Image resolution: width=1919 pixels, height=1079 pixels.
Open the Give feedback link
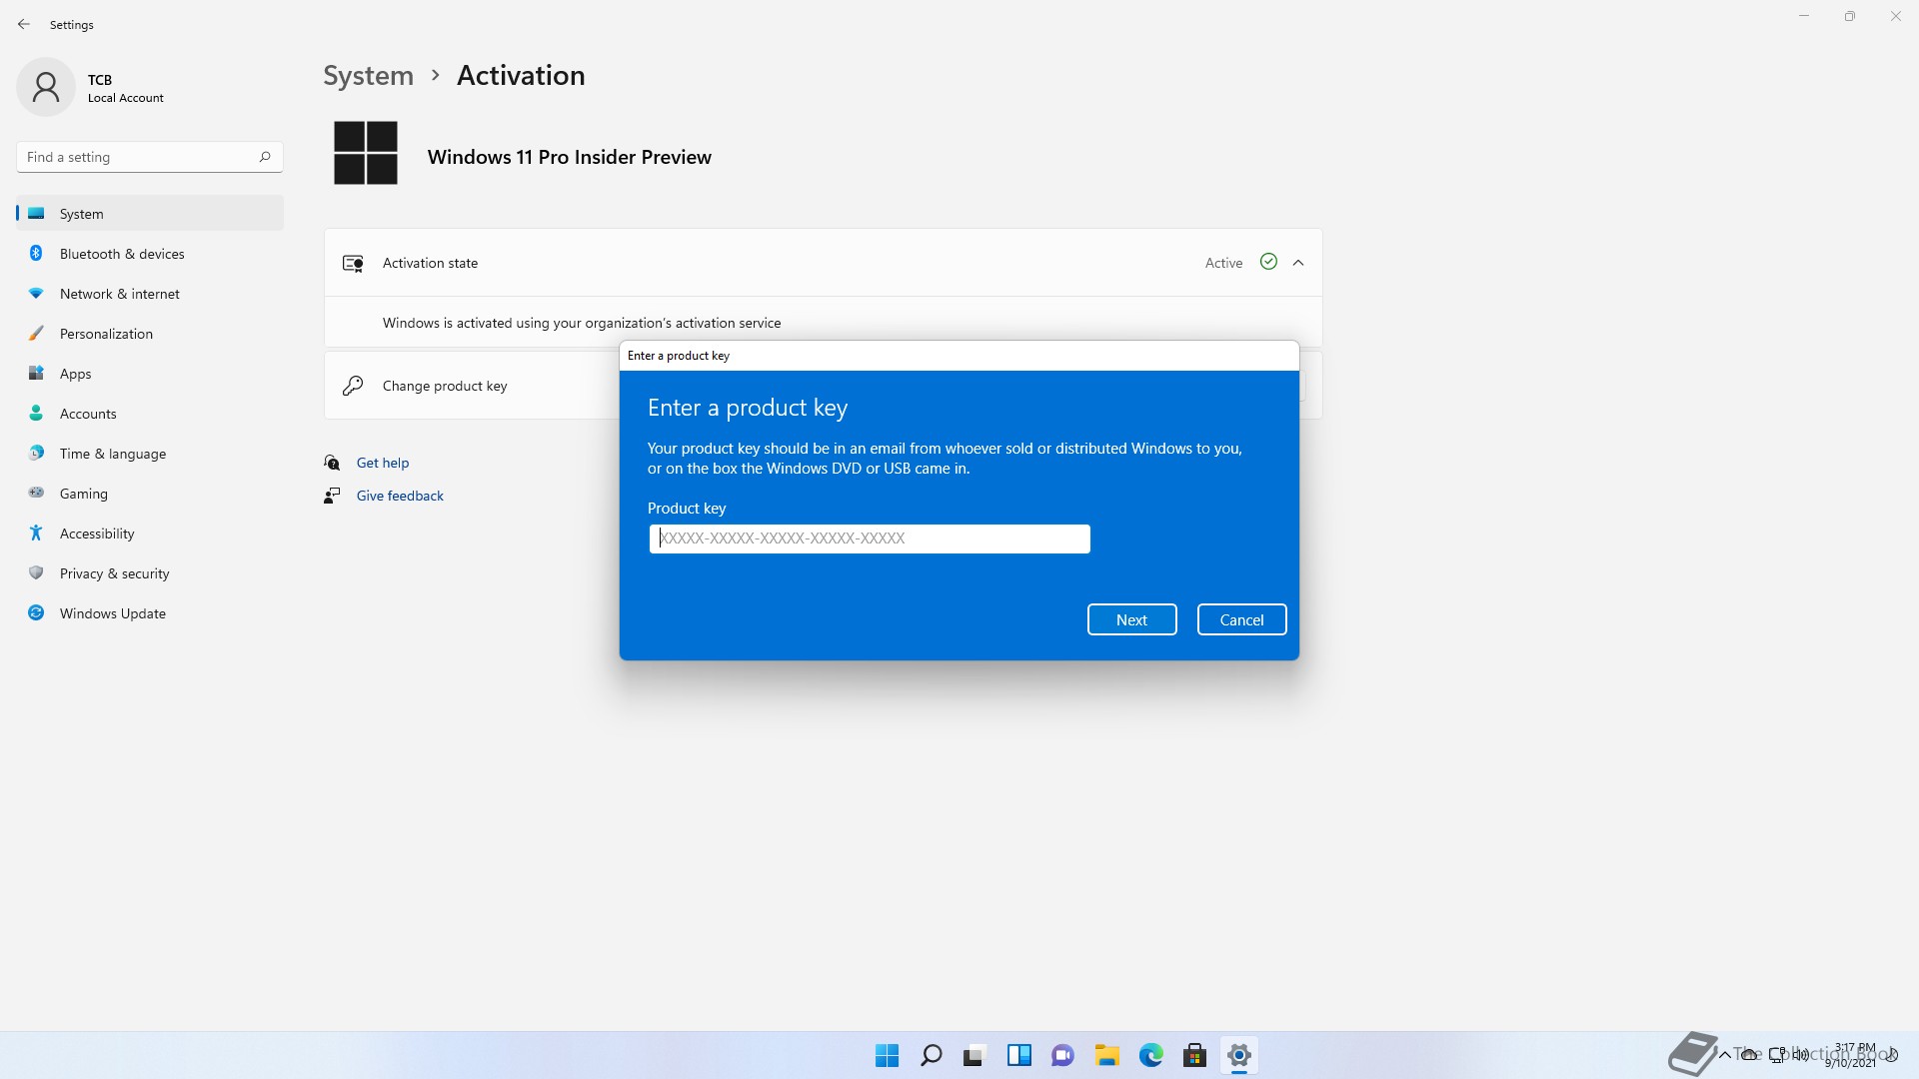coord(400,496)
